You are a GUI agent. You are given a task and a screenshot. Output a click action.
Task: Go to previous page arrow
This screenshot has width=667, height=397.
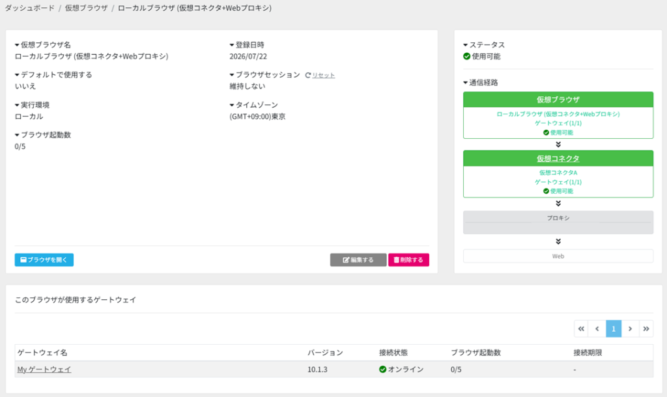tap(597, 329)
